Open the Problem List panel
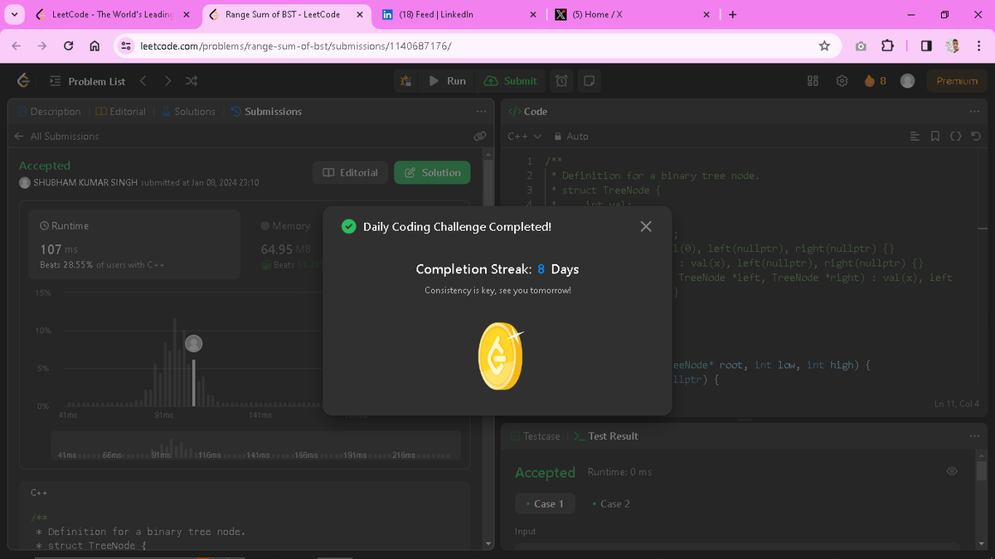The height and width of the screenshot is (559, 995). (88, 81)
